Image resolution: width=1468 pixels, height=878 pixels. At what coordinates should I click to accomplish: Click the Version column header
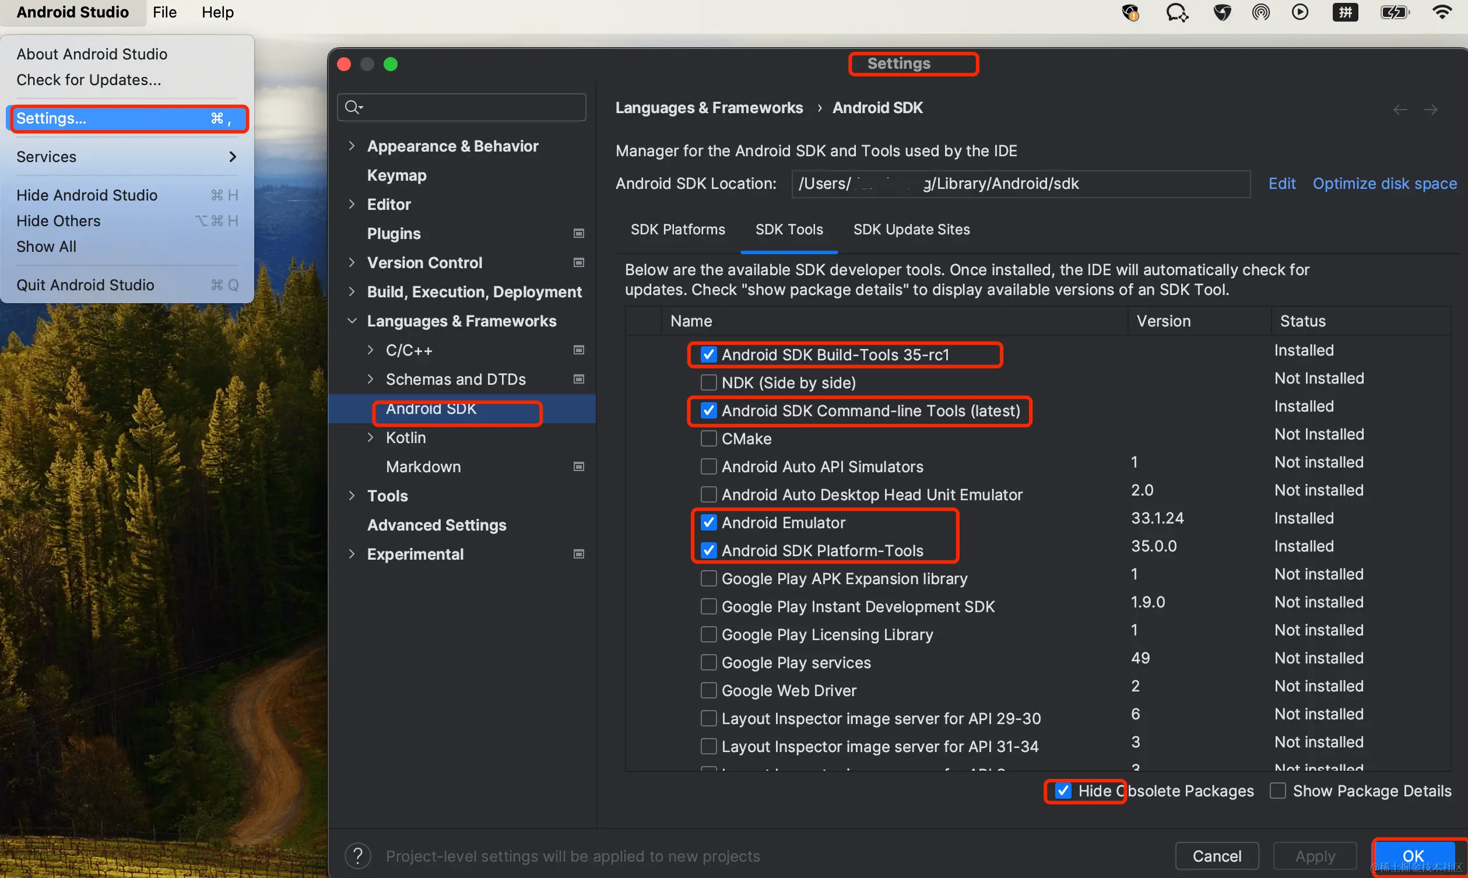click(1164, 321)
